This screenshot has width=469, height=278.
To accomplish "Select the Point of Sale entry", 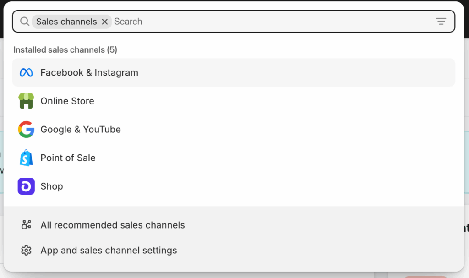I will click(68, 158).
